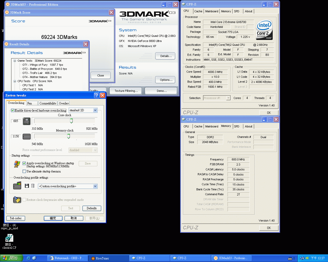Click OK in the lower CPU-Z Memory window

[x=269, y=228]
